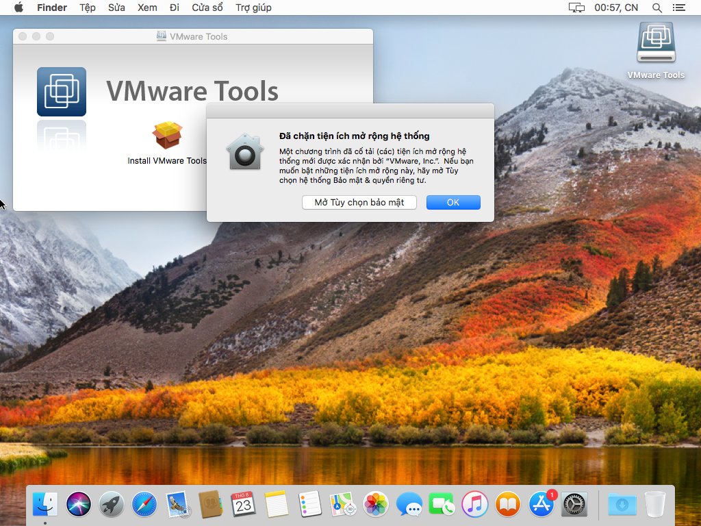Click the Install VMware Tools package icon
The width and height of the screenshot is (701, 526).
(x=167, y=135)
